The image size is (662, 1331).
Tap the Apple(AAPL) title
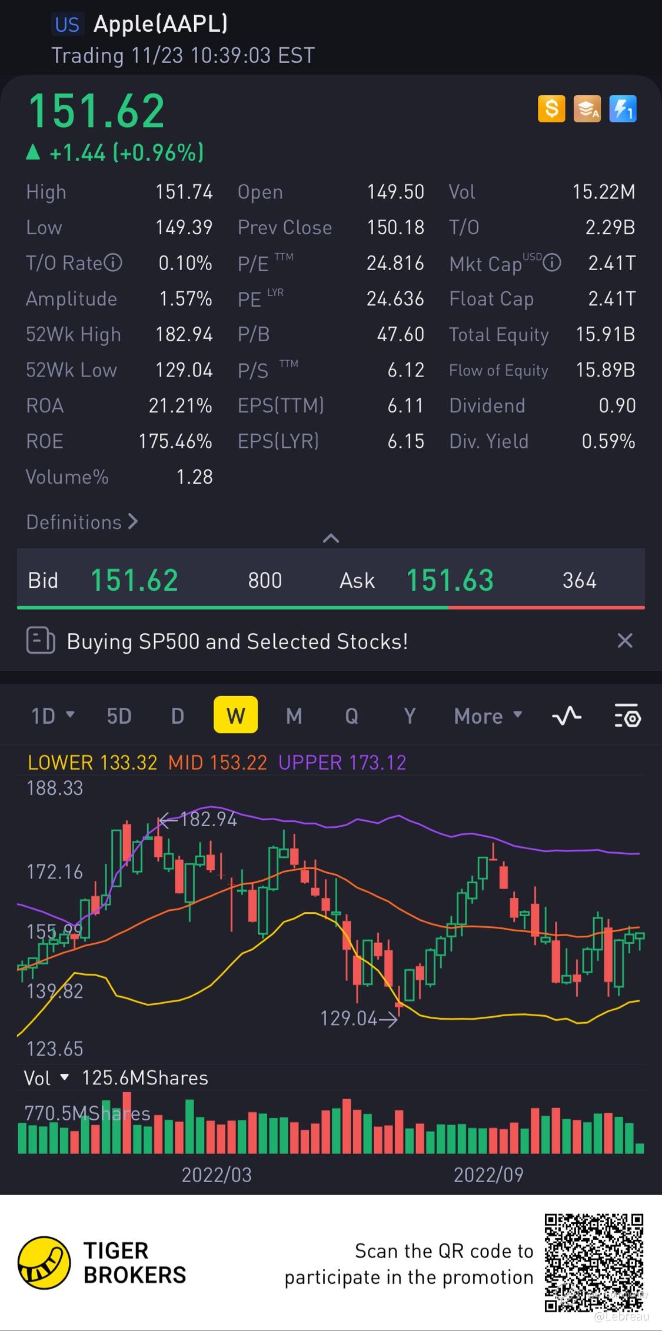click(x=161, y=24)
